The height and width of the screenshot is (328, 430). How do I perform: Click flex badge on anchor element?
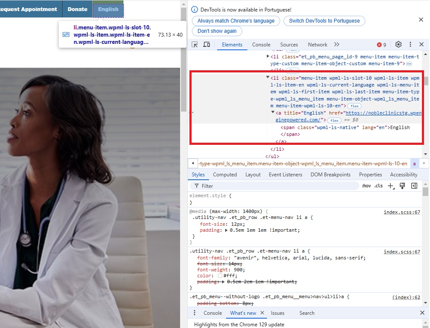334,120
